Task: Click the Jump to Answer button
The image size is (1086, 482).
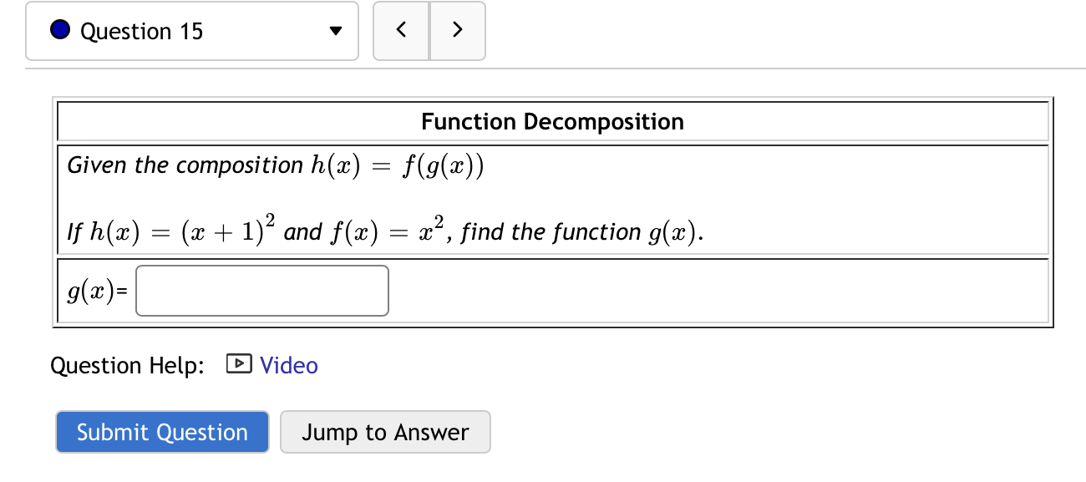Action: (385, 432)
